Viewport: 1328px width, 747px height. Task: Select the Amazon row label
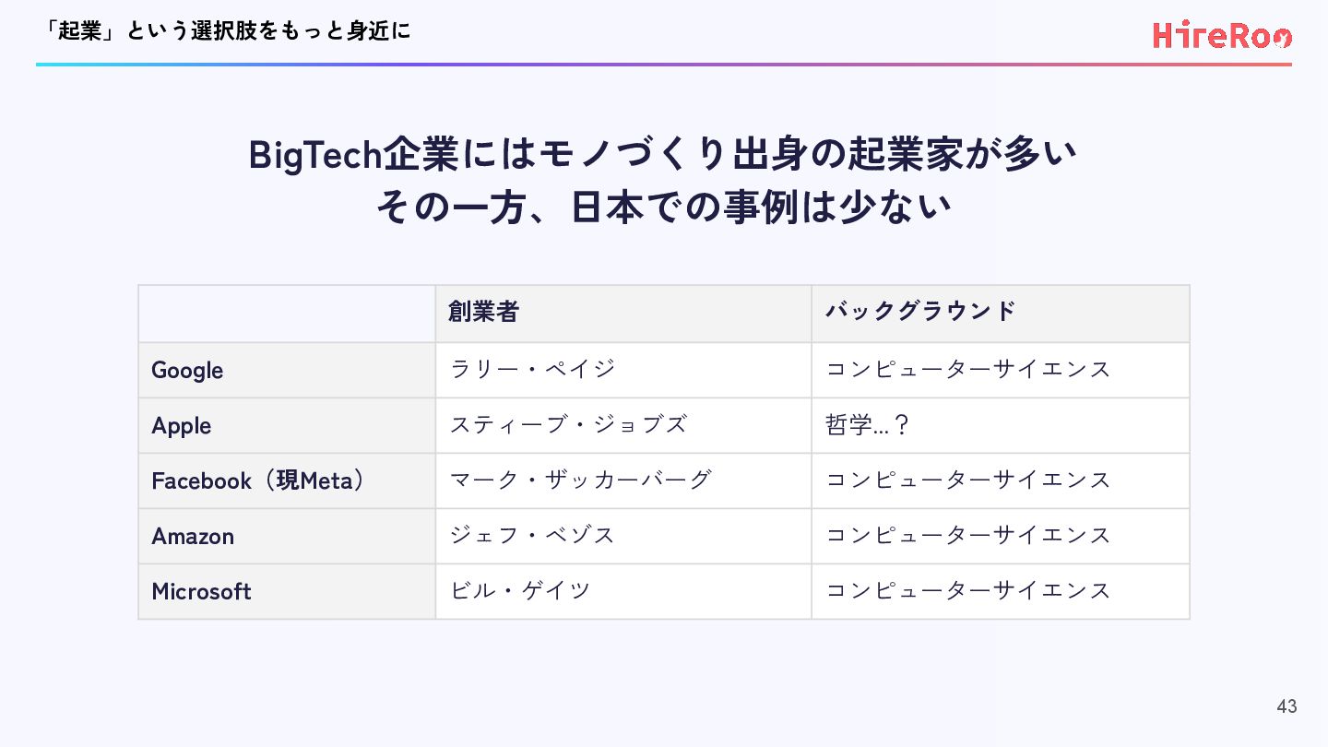click(x=287, y=536)
